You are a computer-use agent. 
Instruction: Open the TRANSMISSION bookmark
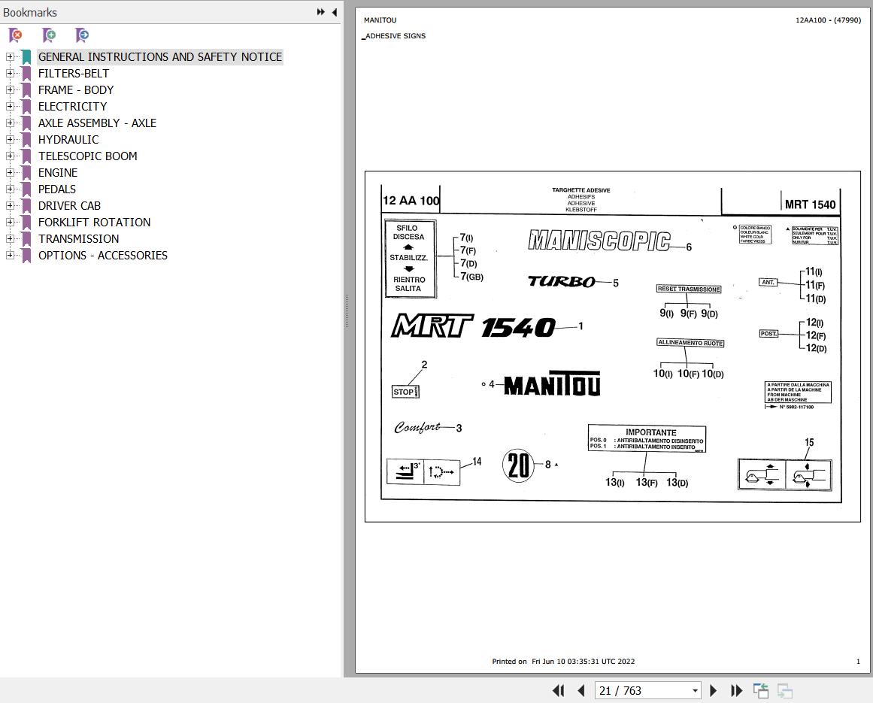click(x=78, y=239)
